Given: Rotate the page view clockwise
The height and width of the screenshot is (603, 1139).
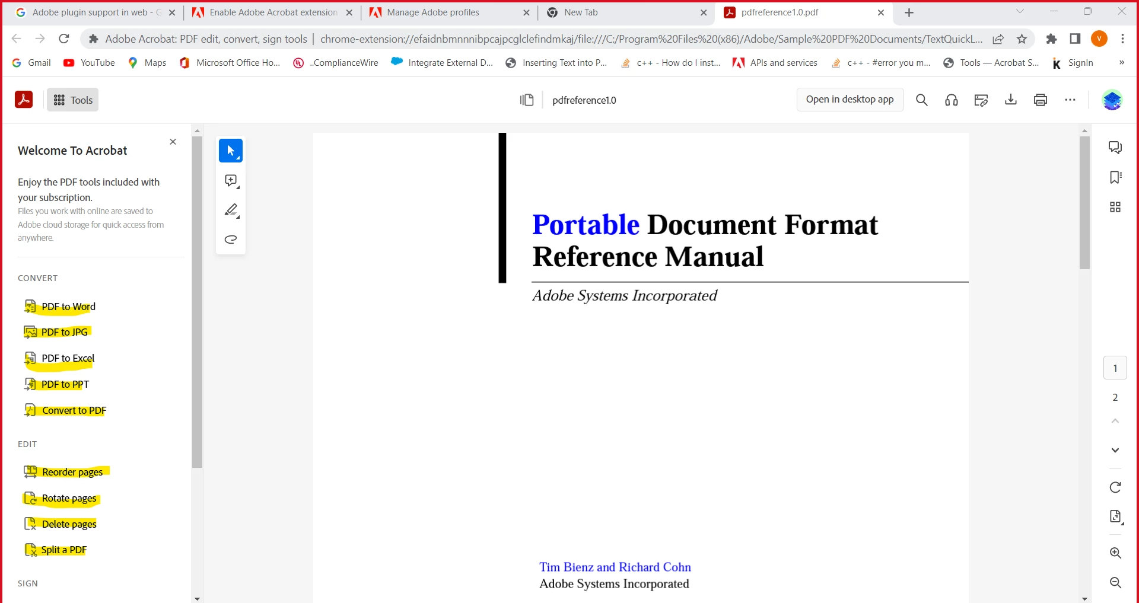Looking at the screenshot, I should (1115, 487).
